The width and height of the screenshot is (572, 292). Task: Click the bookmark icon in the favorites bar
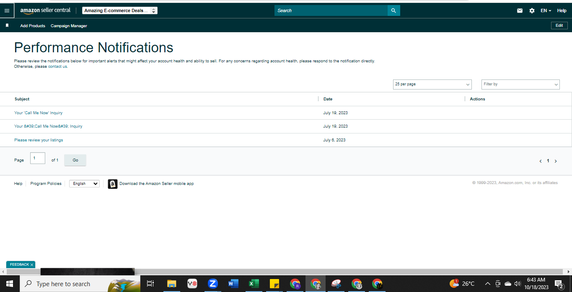tap(7, 26)
